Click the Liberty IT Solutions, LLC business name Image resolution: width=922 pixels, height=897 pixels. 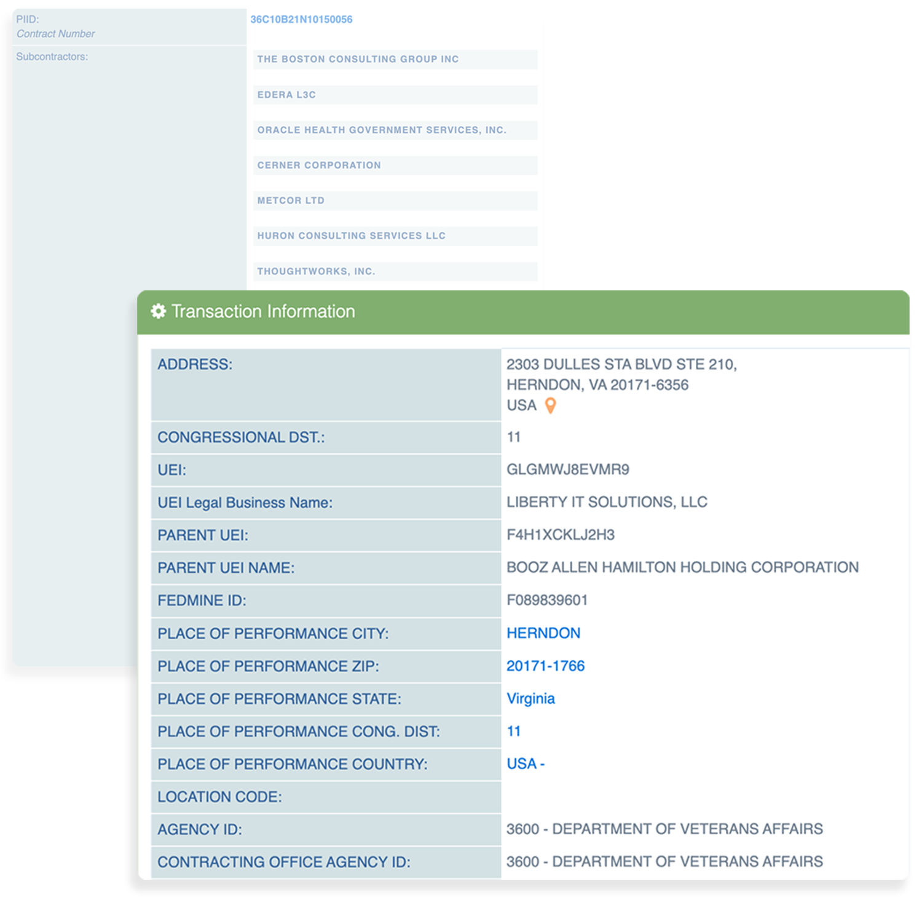pos(607,502)
